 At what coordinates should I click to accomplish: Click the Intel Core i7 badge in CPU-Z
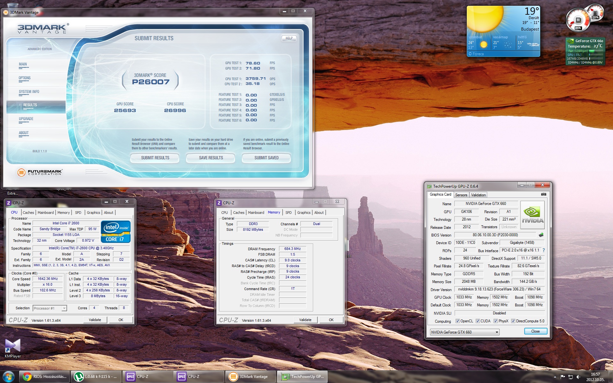pos(116,232)
